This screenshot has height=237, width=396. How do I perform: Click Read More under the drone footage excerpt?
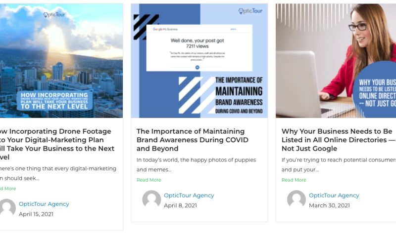click(x=8, y=189)
